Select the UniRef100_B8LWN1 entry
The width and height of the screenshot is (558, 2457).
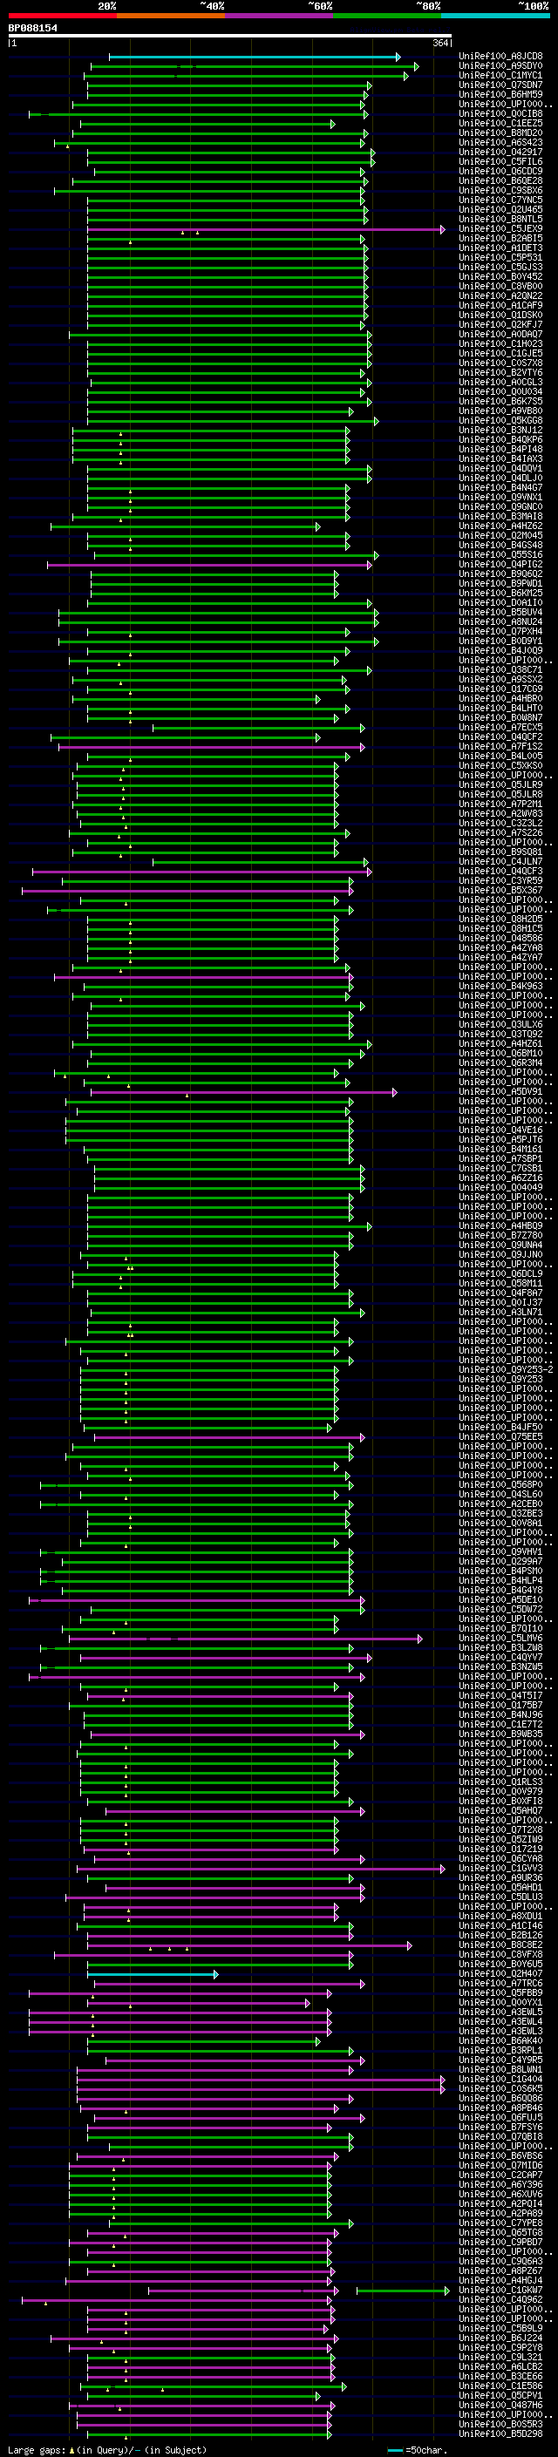500,2070
